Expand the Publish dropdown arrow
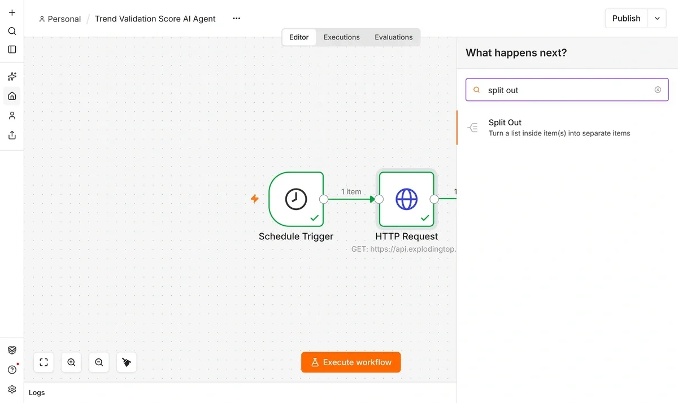 click(x=657, y=18)
